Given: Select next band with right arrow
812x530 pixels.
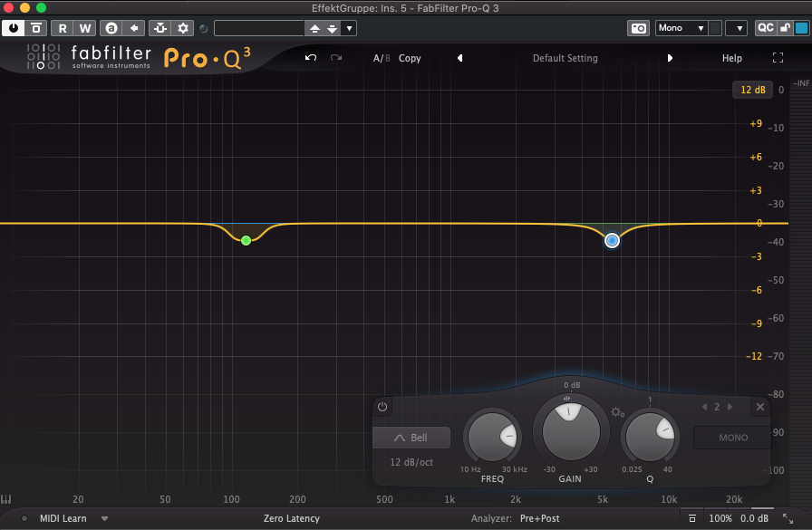Looking at the screenshot, I should 730,407.
